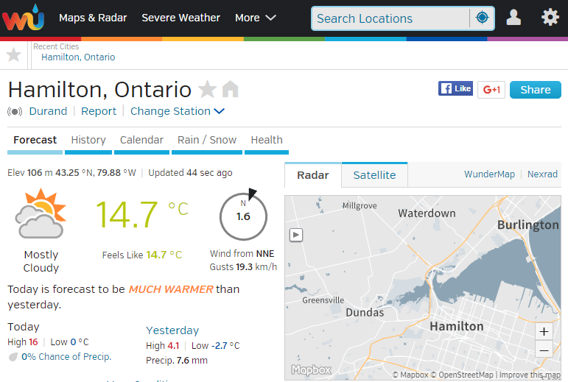568x382 pixels.
Task: Open the Weather Underground logo home
Action: tap(23, 18)
